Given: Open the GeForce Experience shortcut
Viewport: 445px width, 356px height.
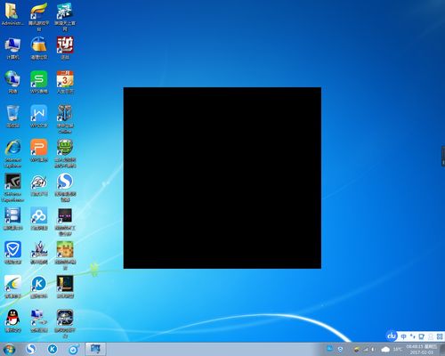Looking at the screenshot, I should point(12,182).
